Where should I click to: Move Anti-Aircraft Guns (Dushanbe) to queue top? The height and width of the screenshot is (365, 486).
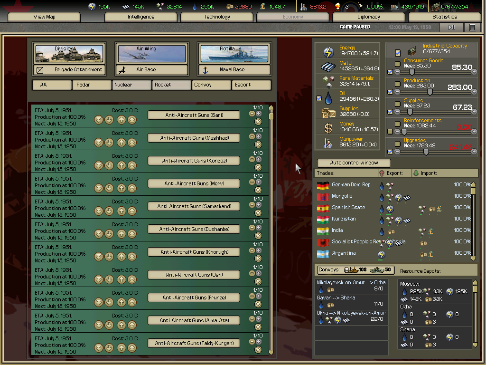132,234
